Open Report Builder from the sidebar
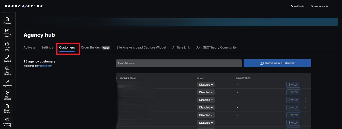 [7, 108]
